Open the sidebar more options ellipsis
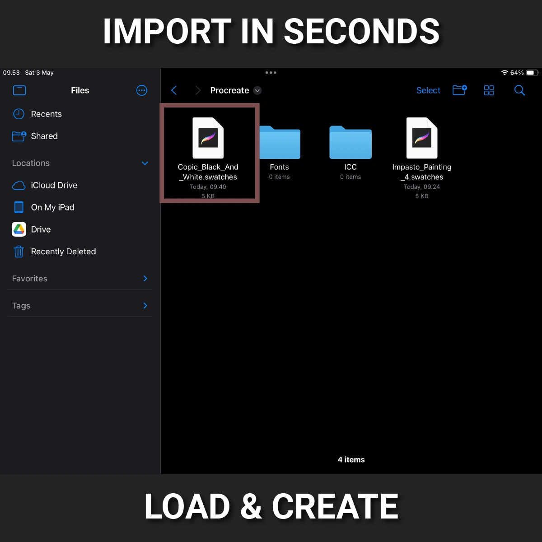The height and width of the screenshot is (542, 542). tap(142, 90)
